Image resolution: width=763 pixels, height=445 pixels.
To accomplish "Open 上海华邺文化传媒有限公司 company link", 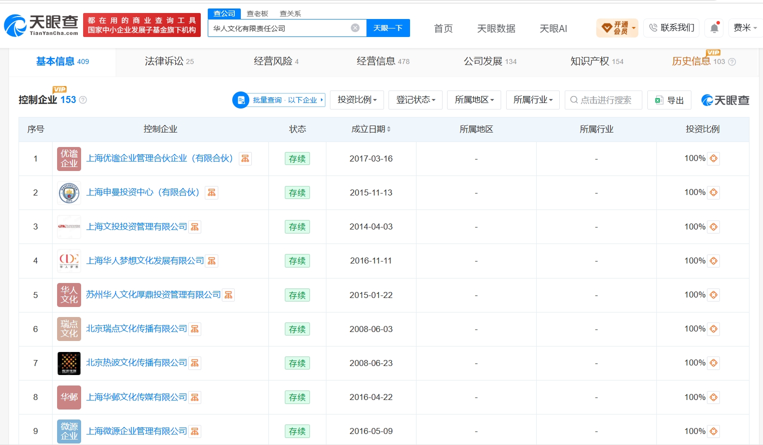I will point(137,397).
